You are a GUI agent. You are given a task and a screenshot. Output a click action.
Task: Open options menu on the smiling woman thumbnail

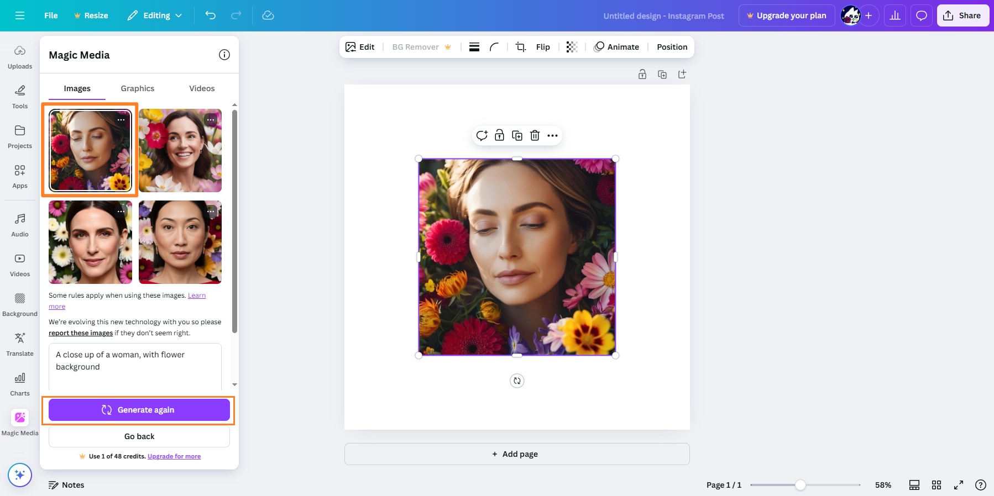211,119
